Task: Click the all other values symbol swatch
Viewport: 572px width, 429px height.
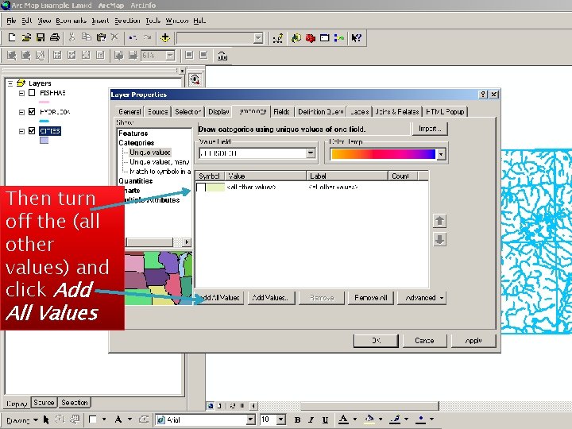Action: tap(215, 187)
